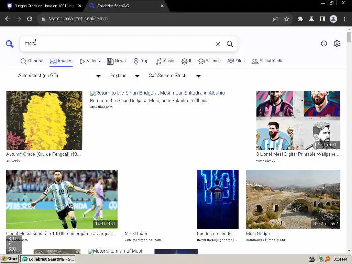Toggle the browser side panel icon
The image size is (352, 264).
click(322, 19)
